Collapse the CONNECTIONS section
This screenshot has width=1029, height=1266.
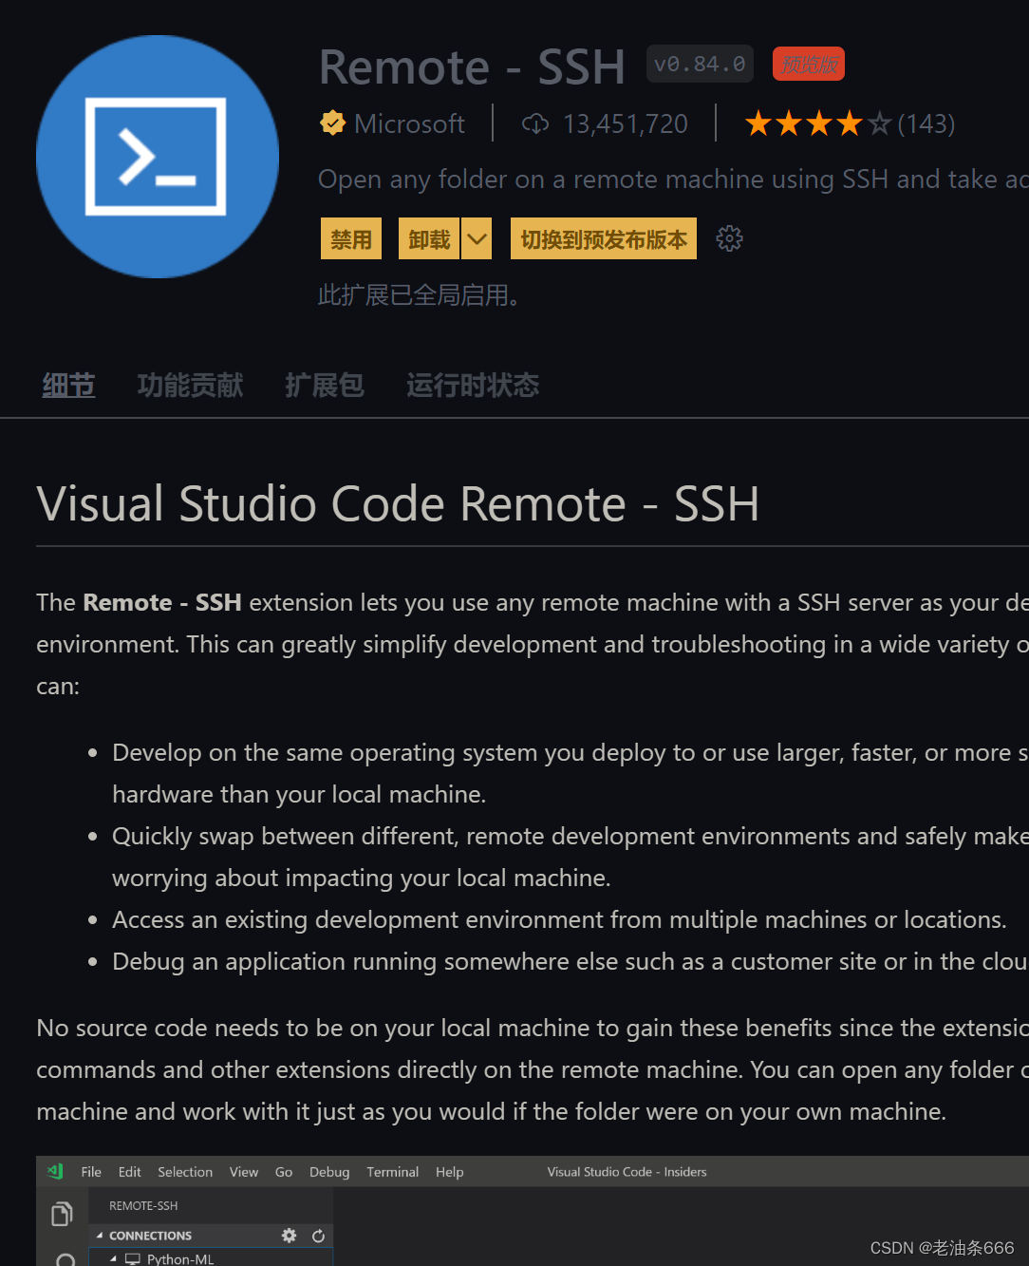tap(100, 1234)
